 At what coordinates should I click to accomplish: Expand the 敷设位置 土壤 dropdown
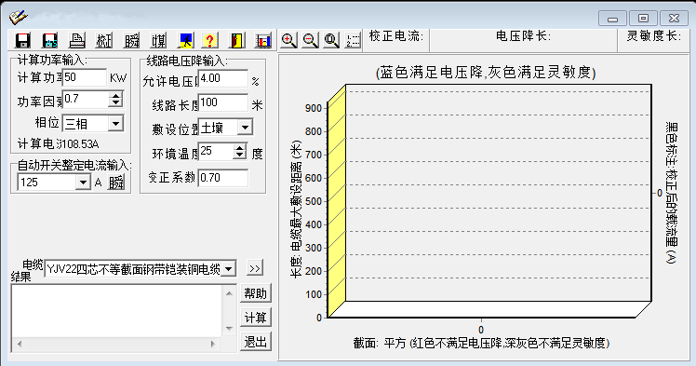pyautogui.click(x=245, y=128)
